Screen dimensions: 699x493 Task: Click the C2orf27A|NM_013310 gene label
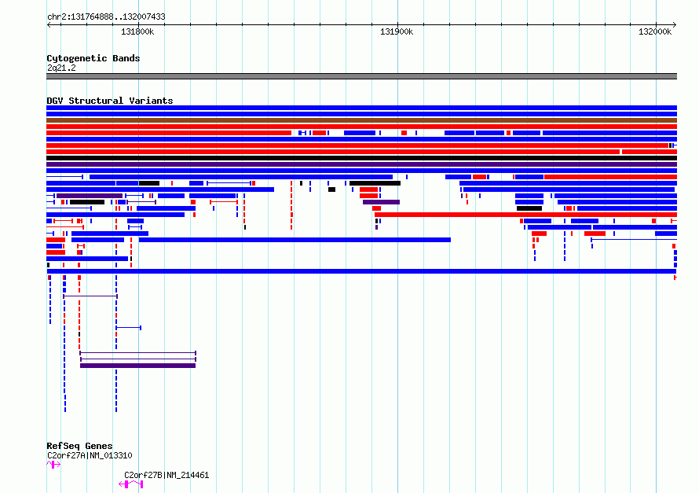(x=90, y=455)
